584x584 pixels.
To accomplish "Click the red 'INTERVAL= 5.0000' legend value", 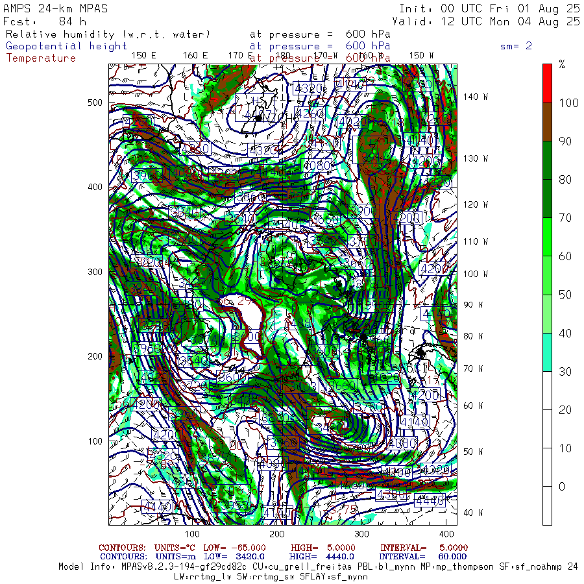I will pyautogui.click(x=424, y=548).
